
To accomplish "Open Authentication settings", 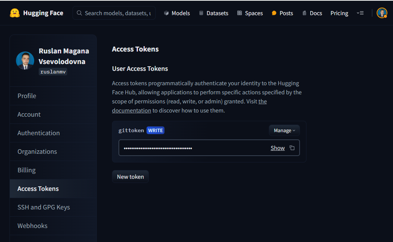I will click(x=53, y=133).
